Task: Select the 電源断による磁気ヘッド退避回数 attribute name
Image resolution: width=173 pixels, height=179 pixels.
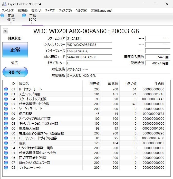Action: pyautogui.click(x=41, y=133)
